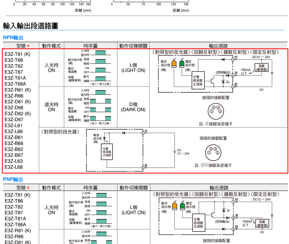The width and height of the screenshot is (289, 244).
Task: Click the DC 12～24V label beside emitter circuit
Action: click(x=183, y=152)
